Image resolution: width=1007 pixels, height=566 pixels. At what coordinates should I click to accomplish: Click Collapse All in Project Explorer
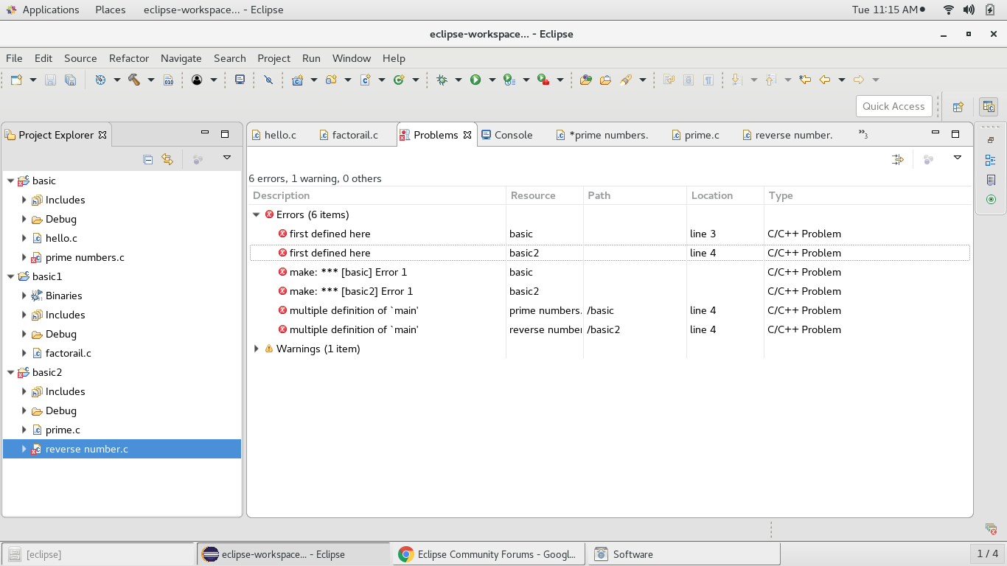(147, 159)
